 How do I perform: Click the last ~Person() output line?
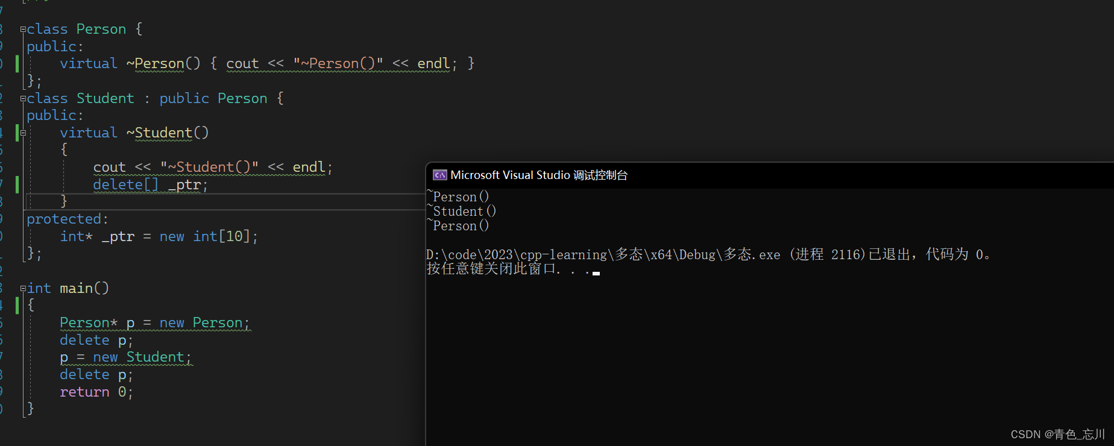pyautogui.click(x=458, y=225)
